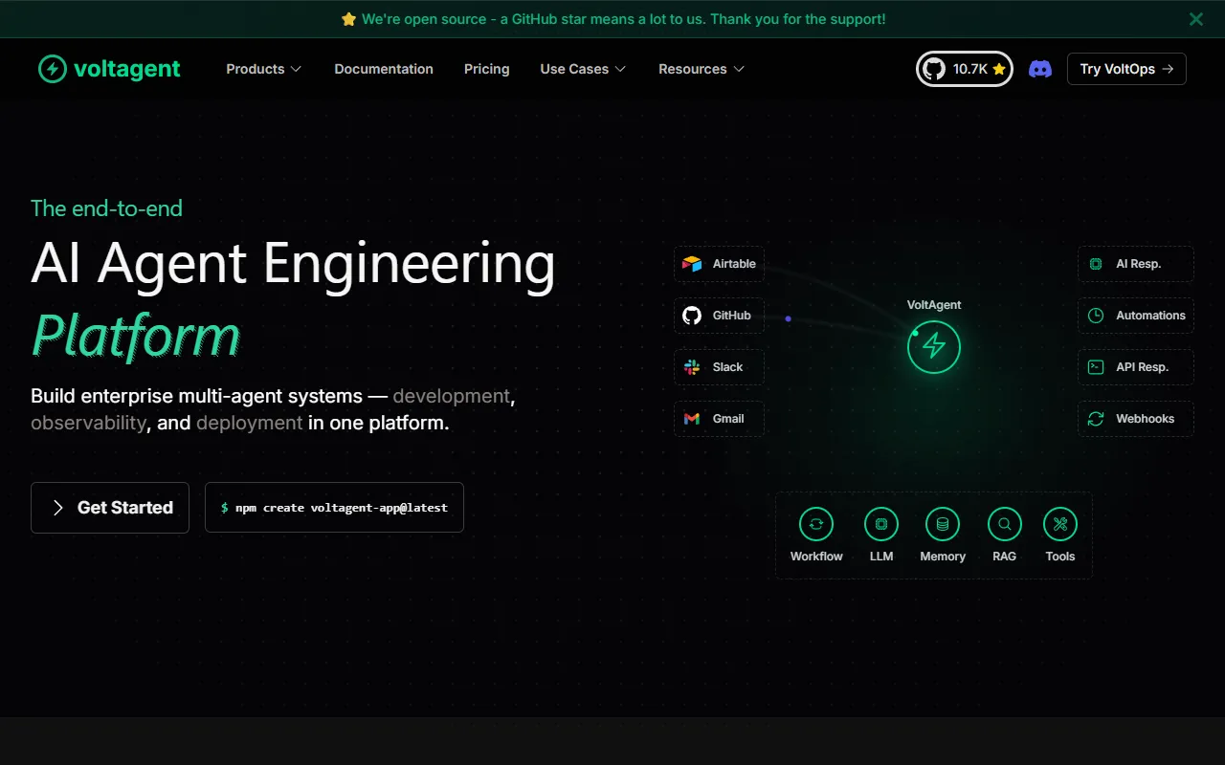Click the Tools wrench icon
The height and width of the screenshot is (765, 1225).
(1060, 524)
